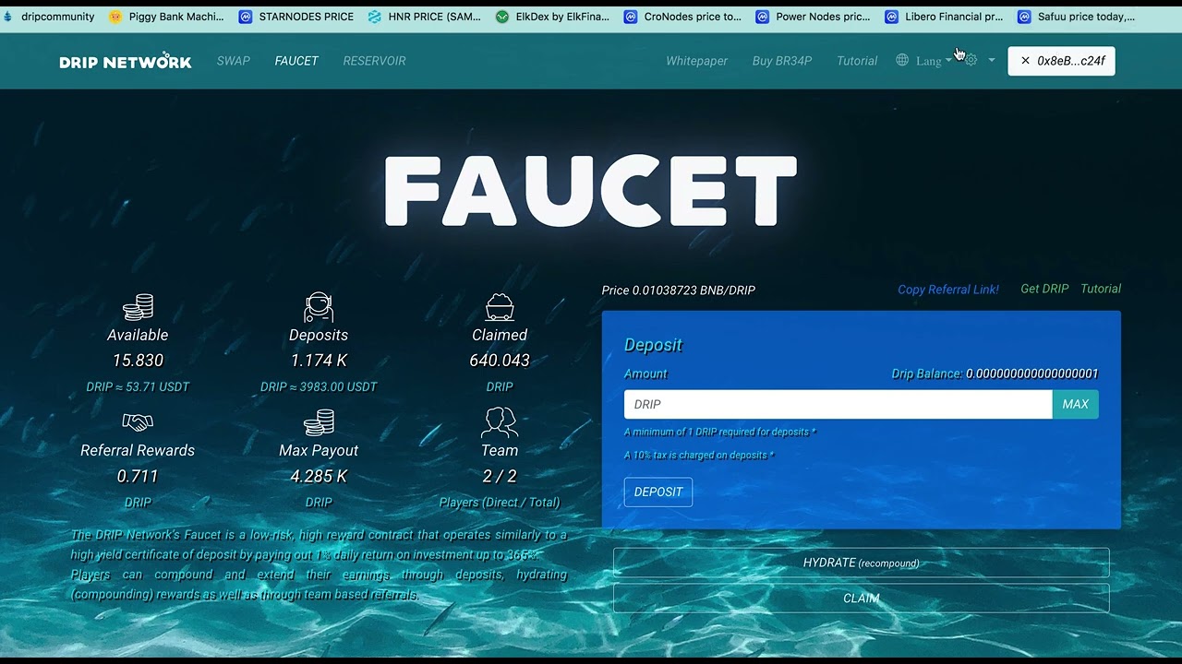Focus the DRIP amount input field

(x=838, y=404)
